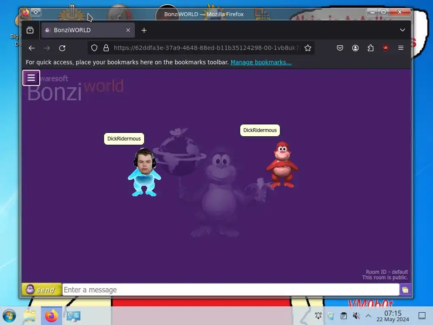Open the BonziWORLD hamburger menu

(31, 78)
